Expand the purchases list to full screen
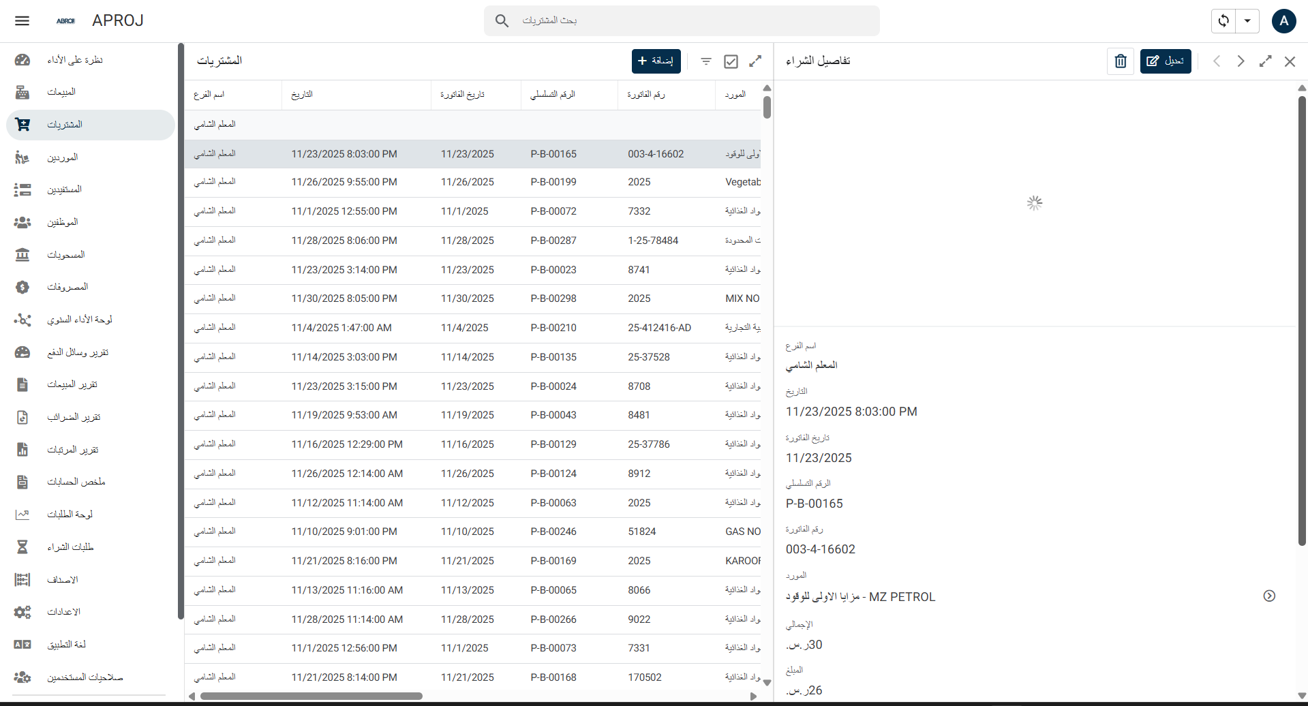 (755, 61)
